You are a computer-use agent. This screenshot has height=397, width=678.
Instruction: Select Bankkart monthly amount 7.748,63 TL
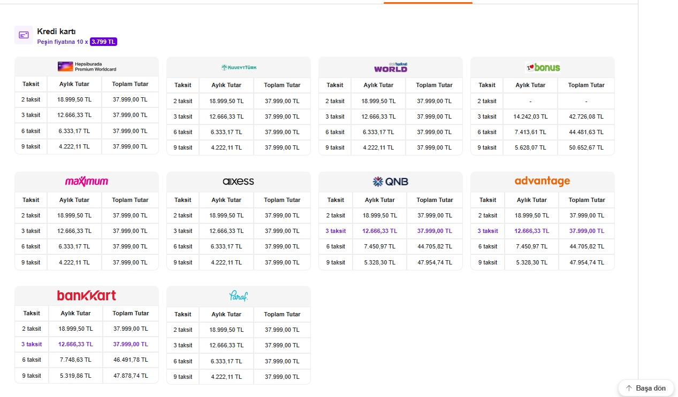coord(75,360)
